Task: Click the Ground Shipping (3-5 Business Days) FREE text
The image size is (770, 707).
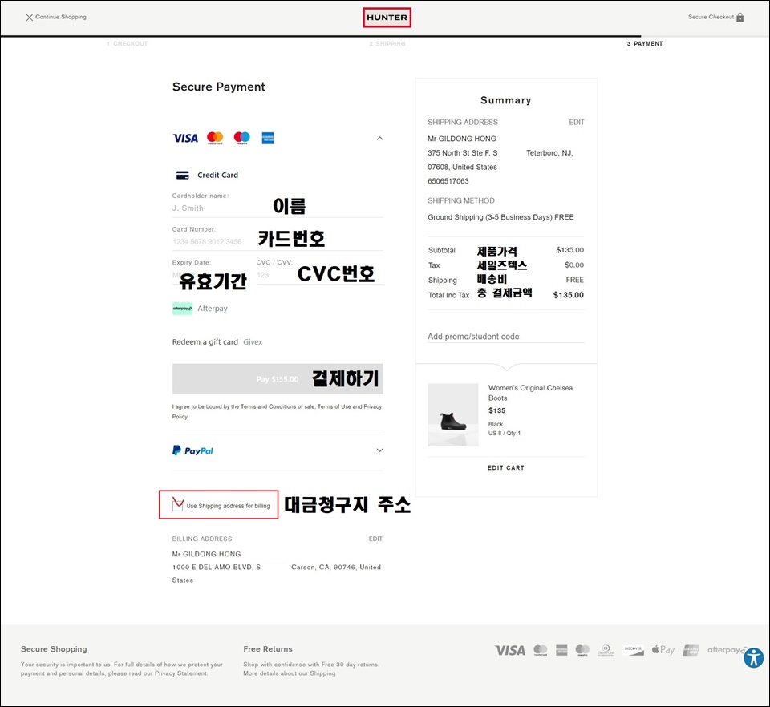Action: coord(500,217)
